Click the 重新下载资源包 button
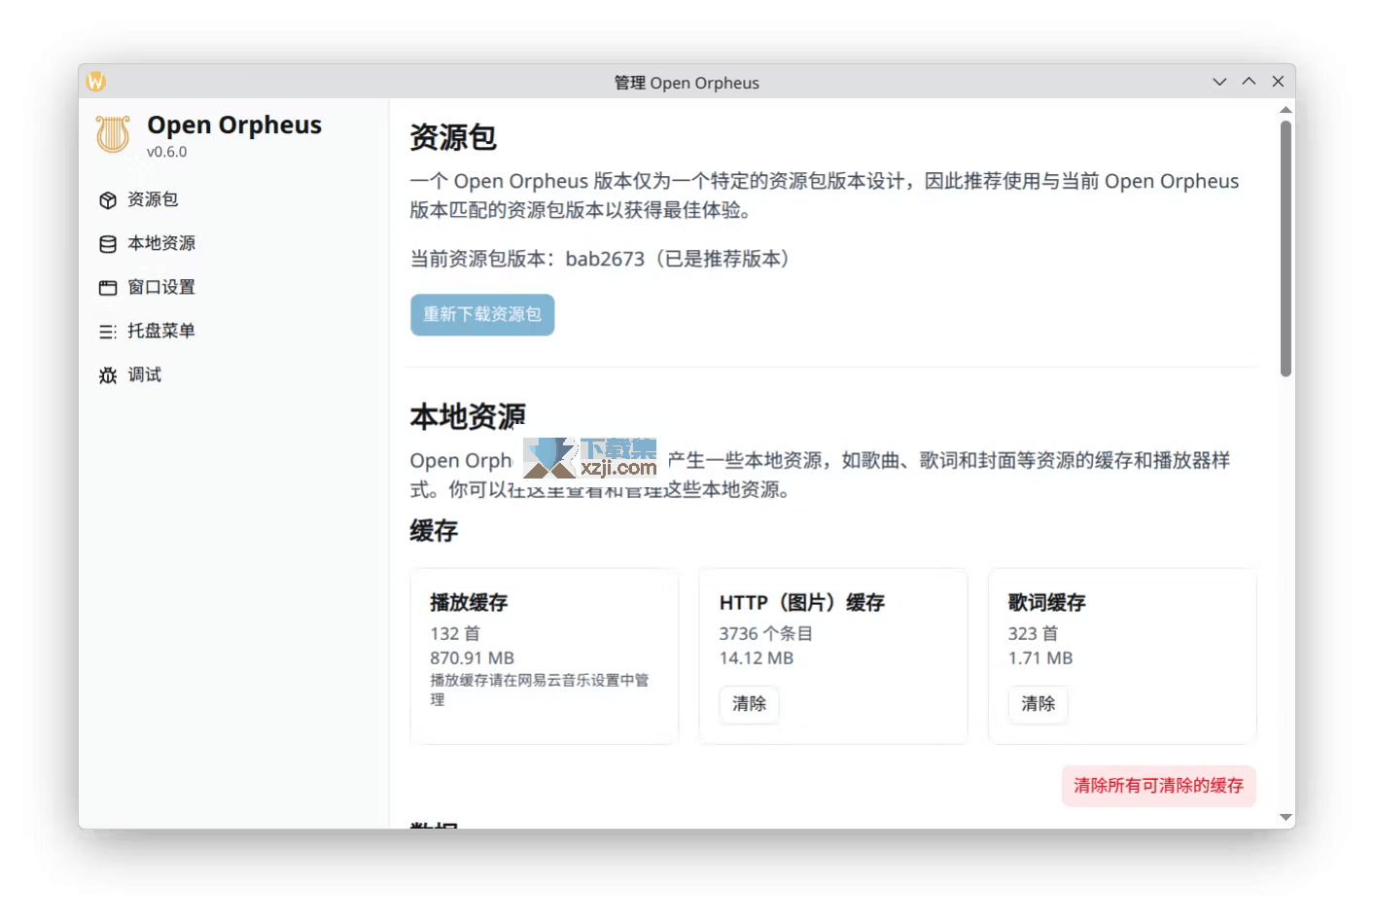 click(482, 315)
